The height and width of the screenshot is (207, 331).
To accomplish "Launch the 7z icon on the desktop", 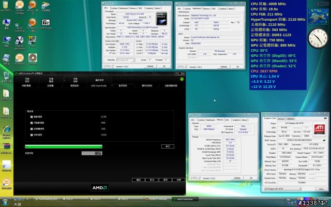I will [46, 24].
